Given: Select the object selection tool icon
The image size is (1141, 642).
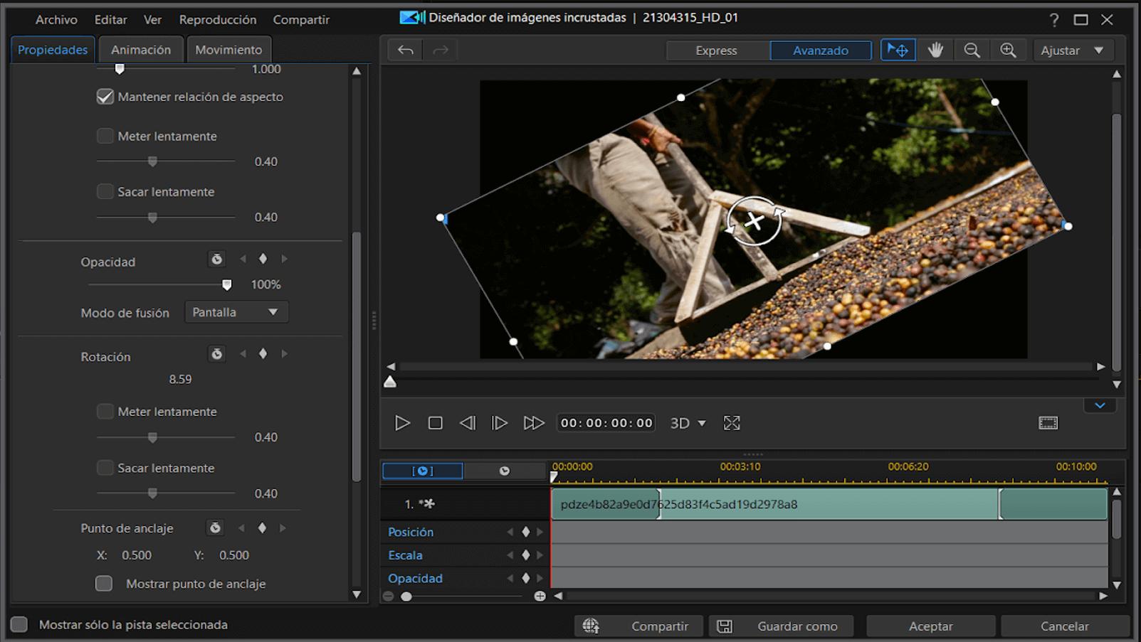Looking at the screenshot, I should click(898, 50).
